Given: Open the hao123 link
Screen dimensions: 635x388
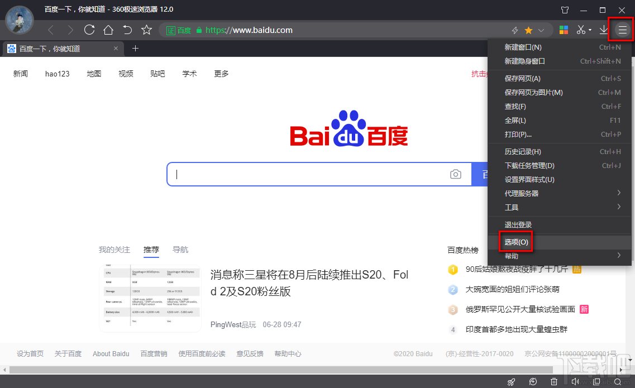Looking at the screenshot, I should pos(56,73).
